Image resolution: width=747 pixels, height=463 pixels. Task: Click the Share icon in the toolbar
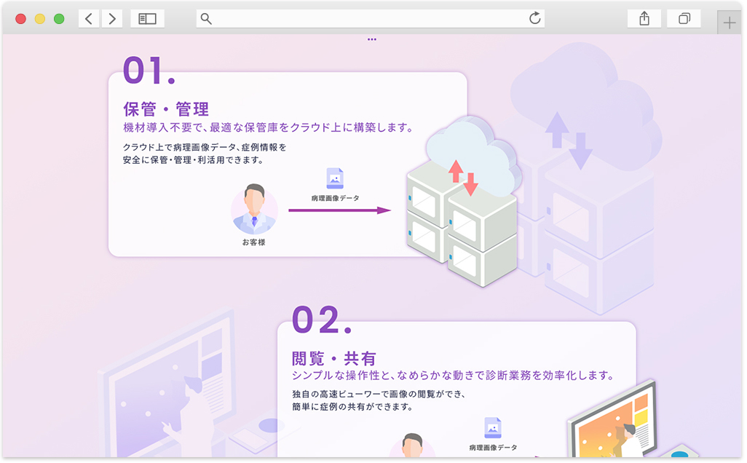pyautogui.click(x=644, y=17)
